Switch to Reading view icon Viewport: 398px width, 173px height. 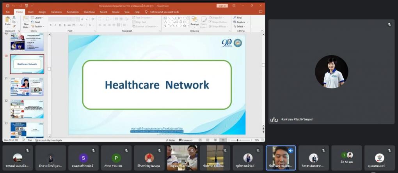(215, 140)
